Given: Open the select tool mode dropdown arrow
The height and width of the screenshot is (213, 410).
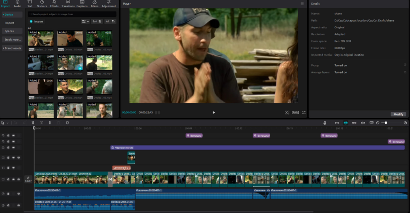Looking at the screenshot, I should click(8, 123).
